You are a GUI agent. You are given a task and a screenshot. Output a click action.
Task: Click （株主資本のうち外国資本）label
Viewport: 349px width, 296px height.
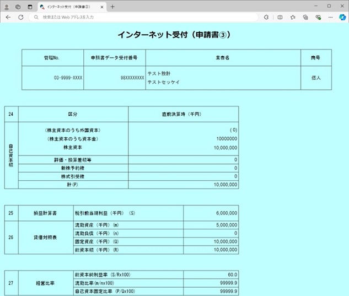(73, 130)
